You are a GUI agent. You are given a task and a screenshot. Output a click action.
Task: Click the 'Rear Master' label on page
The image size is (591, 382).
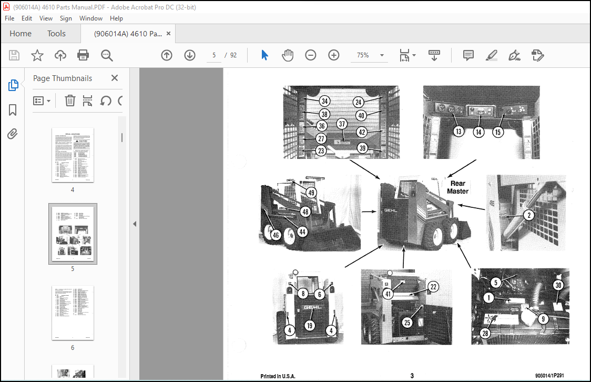coord(458,187)
